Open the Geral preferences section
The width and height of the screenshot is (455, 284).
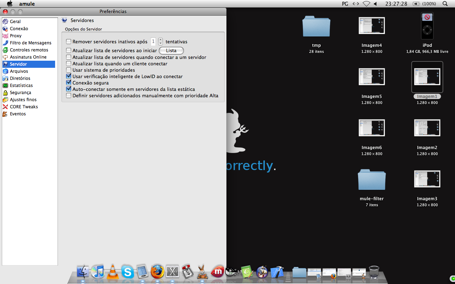15,22
